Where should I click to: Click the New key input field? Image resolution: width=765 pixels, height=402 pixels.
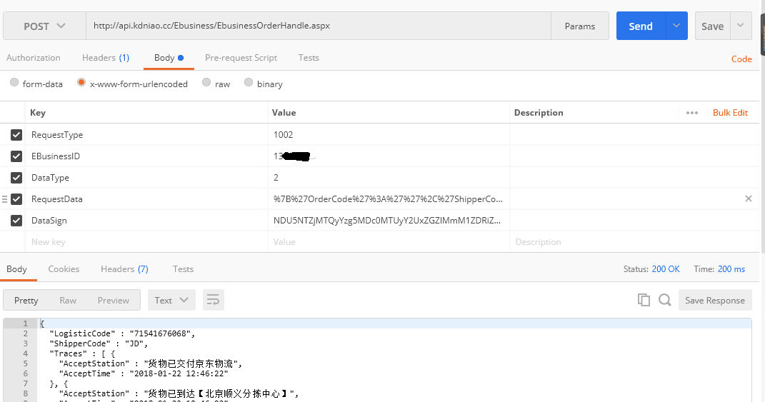[146, 242]
